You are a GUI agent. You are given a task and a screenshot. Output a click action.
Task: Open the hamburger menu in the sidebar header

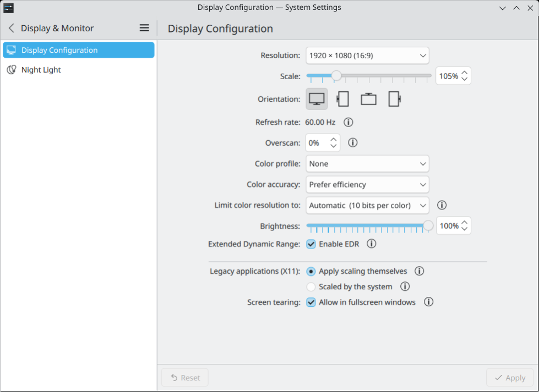click(144, 28)
